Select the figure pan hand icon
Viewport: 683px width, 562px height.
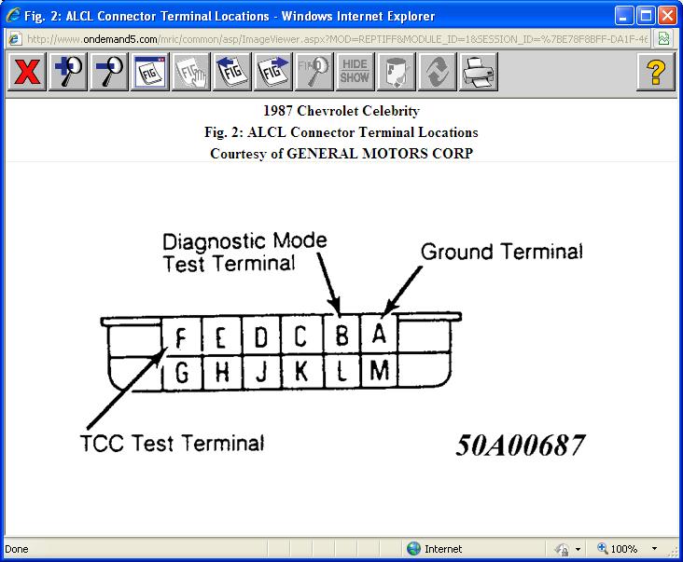coord(190,72)
